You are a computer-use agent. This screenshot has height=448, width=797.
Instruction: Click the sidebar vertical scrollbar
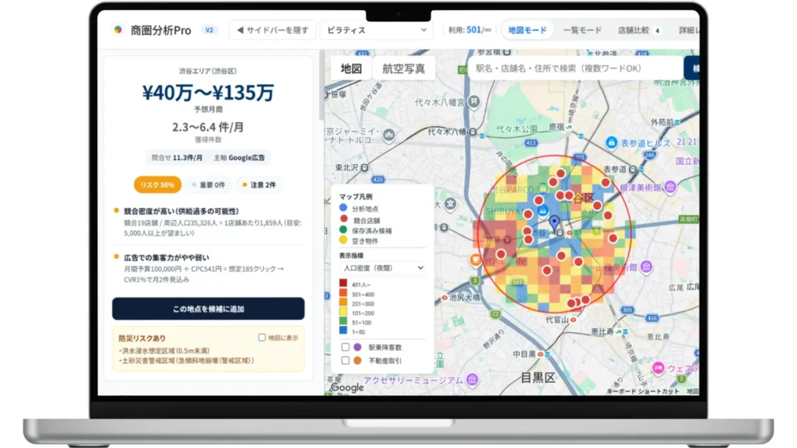tap(321, 86)
